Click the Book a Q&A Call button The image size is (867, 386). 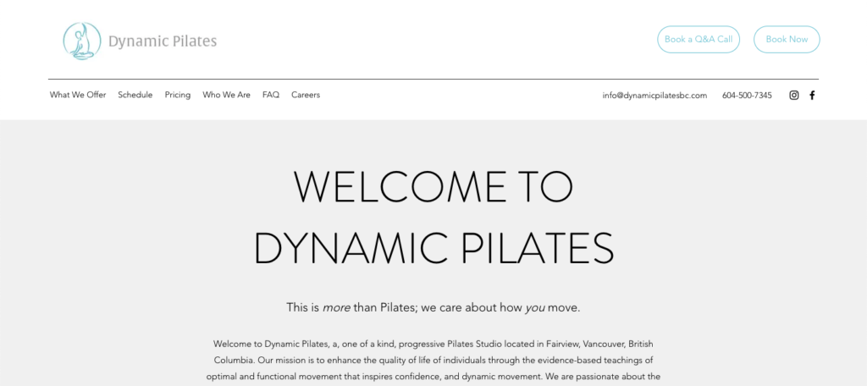699,39
